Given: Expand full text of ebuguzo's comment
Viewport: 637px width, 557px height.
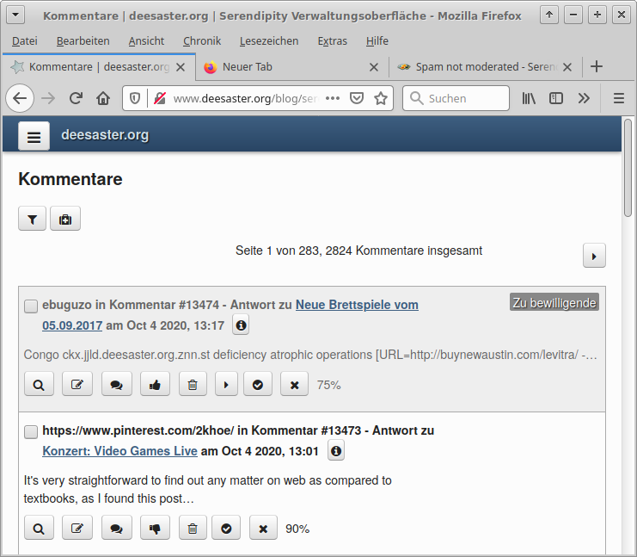Looking at the screenshot, I should [x=225, y=385].
